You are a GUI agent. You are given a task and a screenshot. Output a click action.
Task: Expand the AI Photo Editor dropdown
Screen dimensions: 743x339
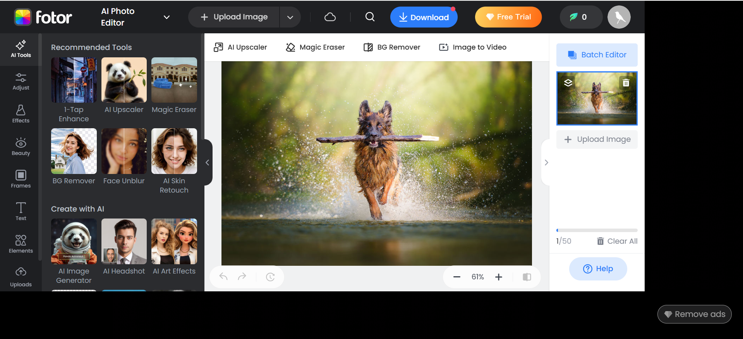tap(166, 17)
